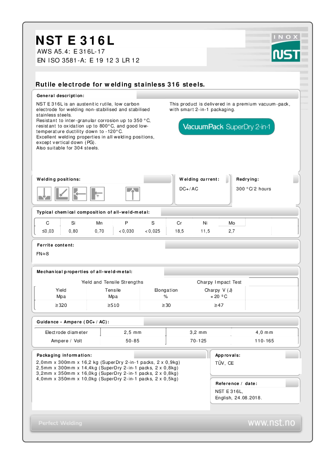Click the horizontal welding position icon
The height and width of the screenshot is (474, 335).
point(80,194)
